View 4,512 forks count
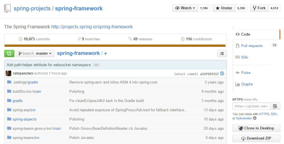 coord(274,8)
